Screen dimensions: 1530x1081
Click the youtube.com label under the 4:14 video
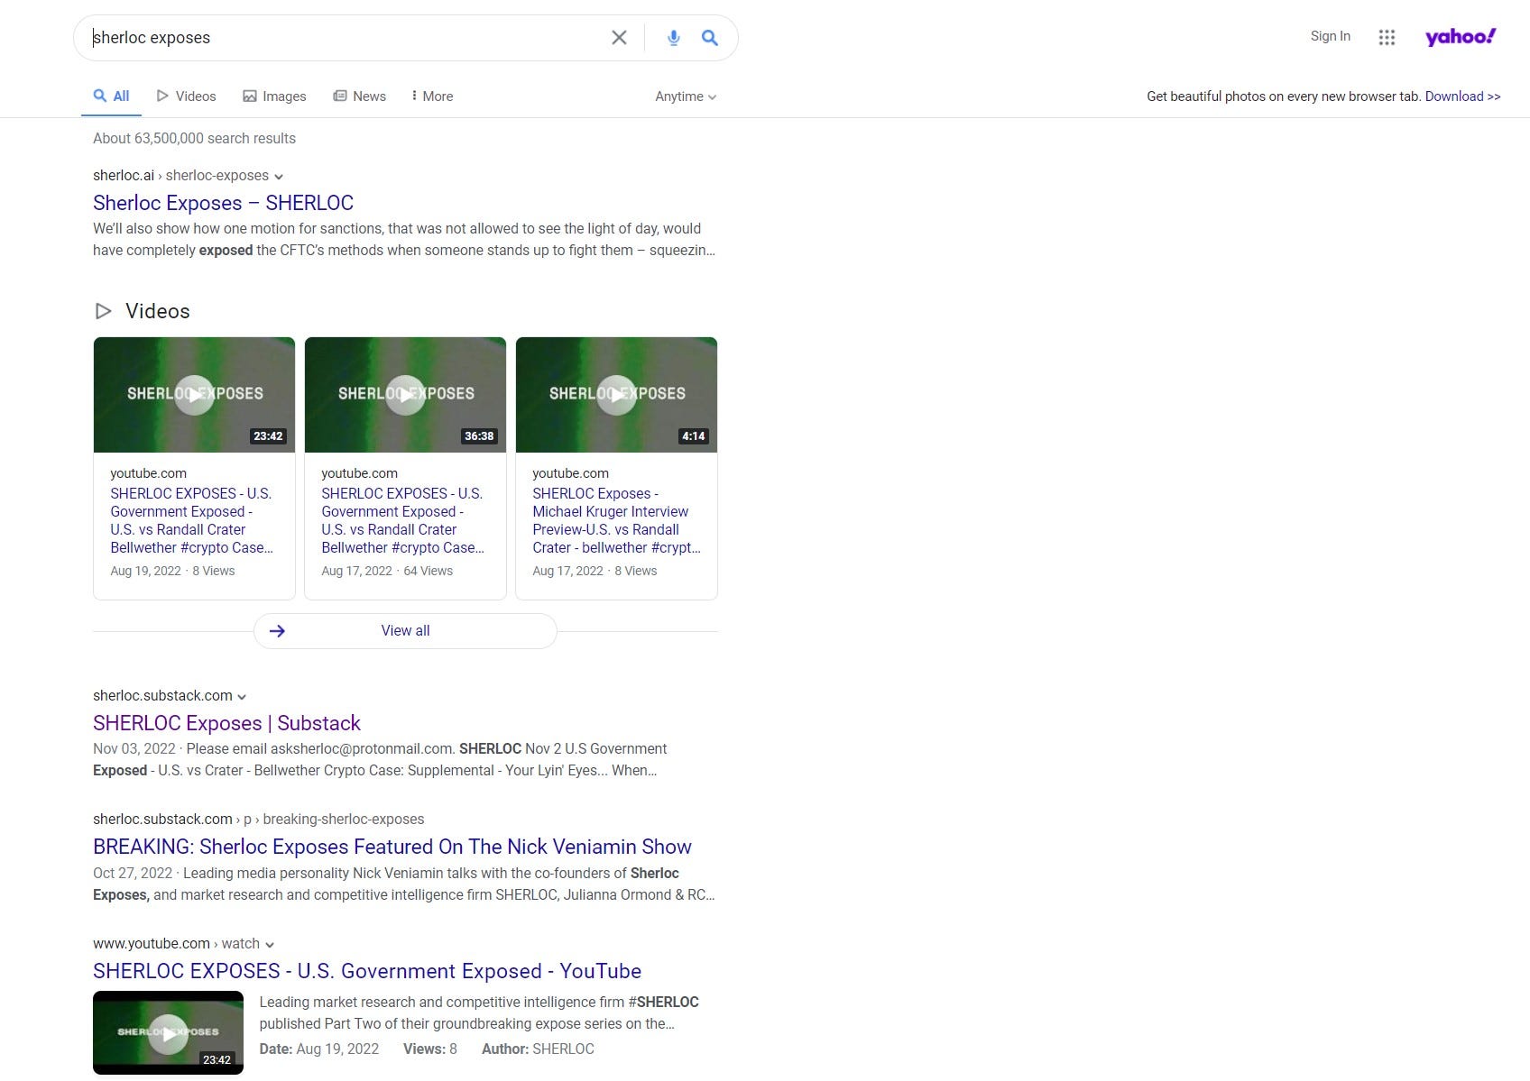coord(570,473)
